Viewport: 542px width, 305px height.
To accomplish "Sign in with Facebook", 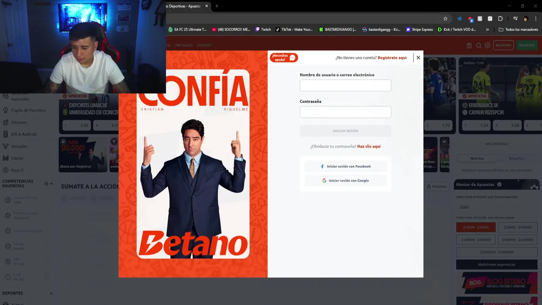I will (x=346, y=166).
